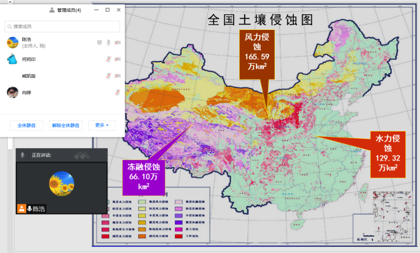Unmute 向婷's microphone
This screenshot has width=420, height=253.
tap(118, 92)
